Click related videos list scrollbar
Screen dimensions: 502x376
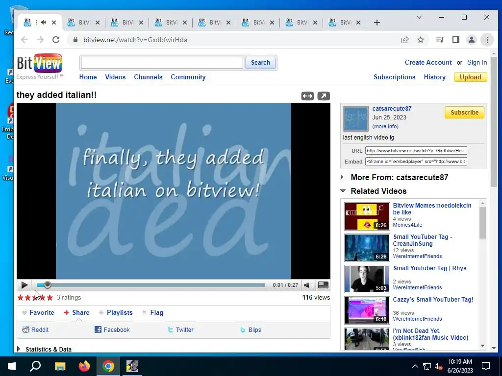click(482, 223)
